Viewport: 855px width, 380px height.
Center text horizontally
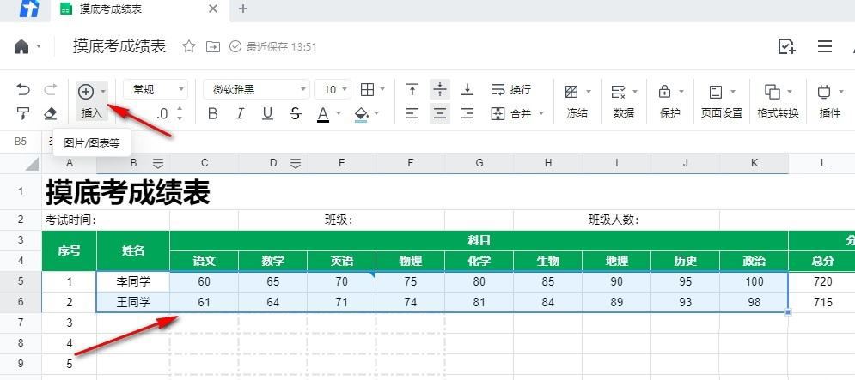pyautogui.click(x=440, y=113)
